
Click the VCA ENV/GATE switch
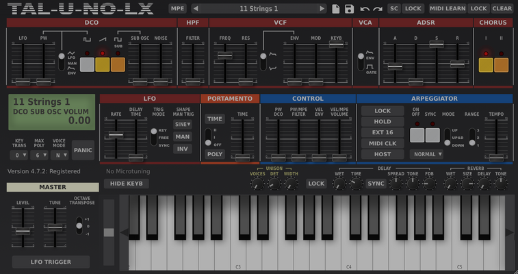tap(361, 62)
